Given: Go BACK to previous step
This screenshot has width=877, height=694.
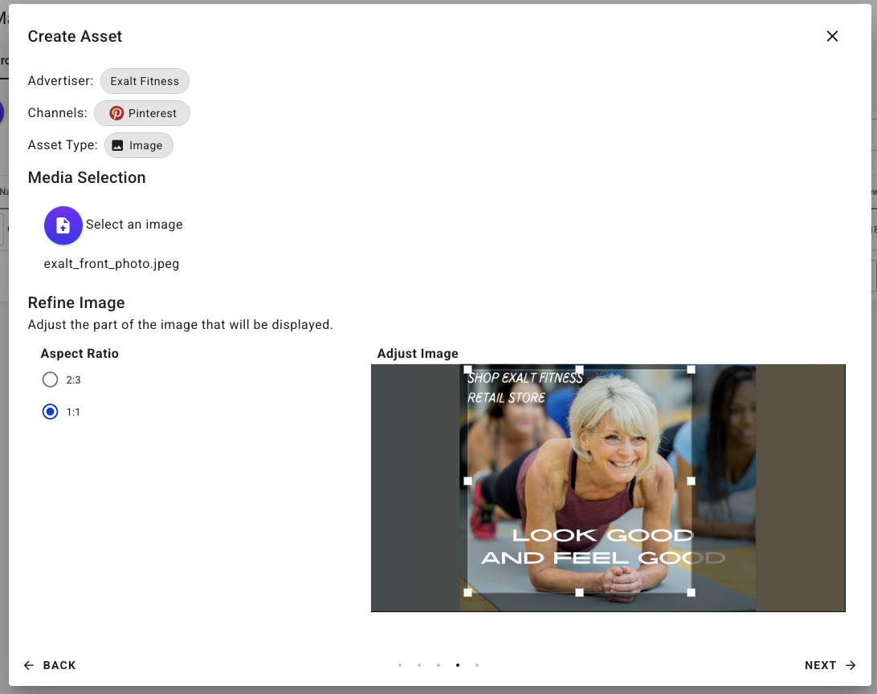Looking at the screenshot, I should [x=50, y=665].
